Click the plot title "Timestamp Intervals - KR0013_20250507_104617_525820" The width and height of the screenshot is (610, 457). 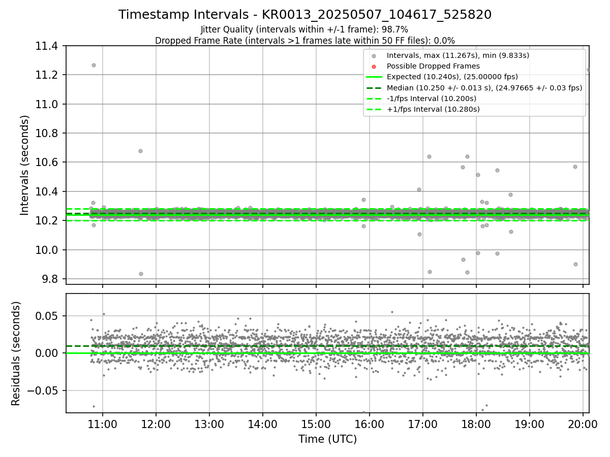tap(305, 15)
